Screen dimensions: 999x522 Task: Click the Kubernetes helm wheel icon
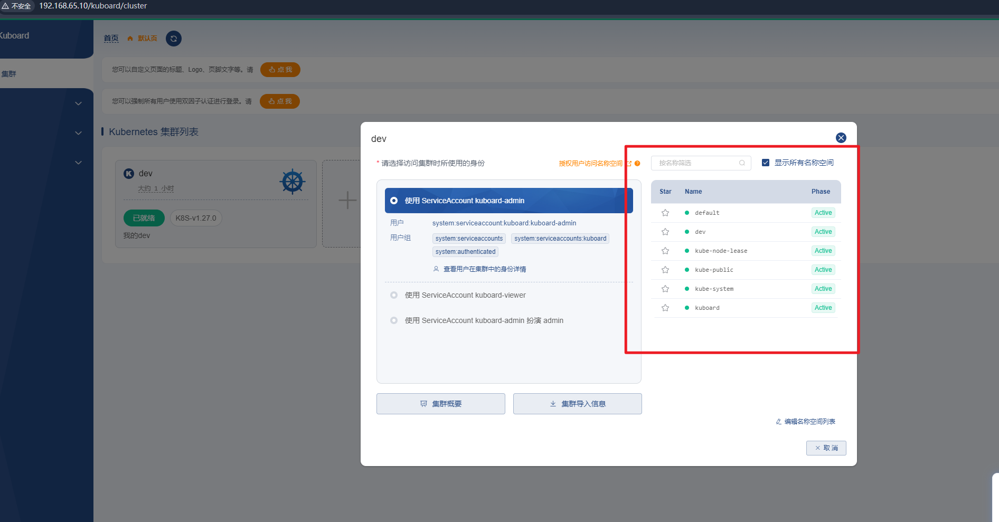click(293, 182)
